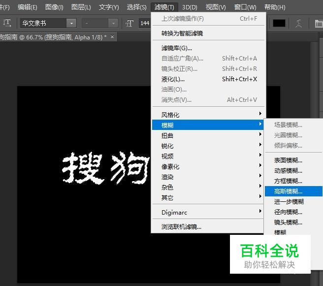Expand the 其它 submenu

pyautogui.click(x=208, y=197)
